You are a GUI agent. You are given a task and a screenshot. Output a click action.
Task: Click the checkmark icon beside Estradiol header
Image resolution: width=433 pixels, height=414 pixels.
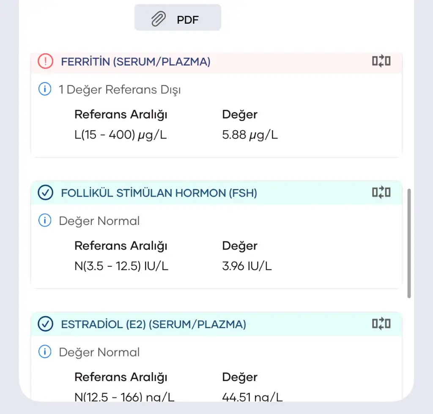pyautogui.click(x=45, y=324)
